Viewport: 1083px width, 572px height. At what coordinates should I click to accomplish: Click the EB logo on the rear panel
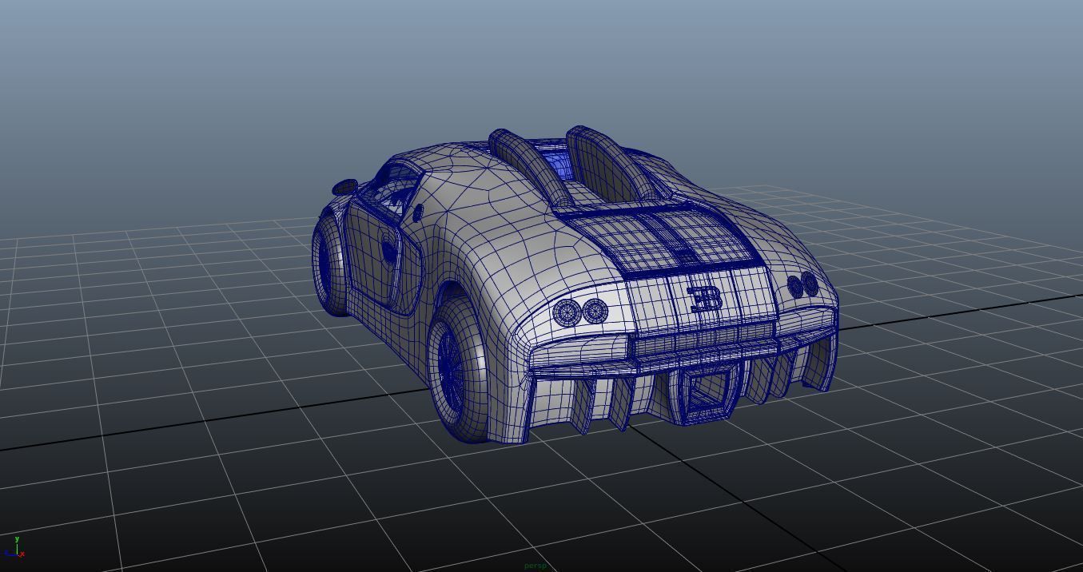click(705, 299)
